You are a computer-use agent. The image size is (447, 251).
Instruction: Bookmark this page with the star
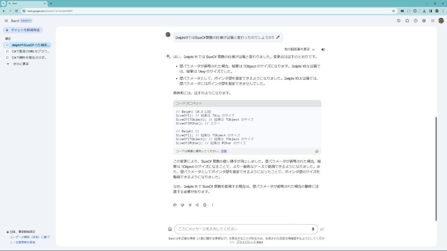click(x=393, y=11)
